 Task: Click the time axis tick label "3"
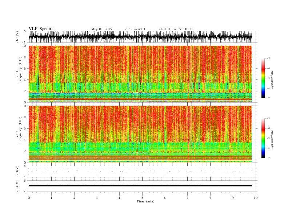tap(97, 198)
